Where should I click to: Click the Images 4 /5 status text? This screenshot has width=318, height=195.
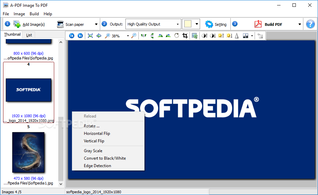(12, 192)
